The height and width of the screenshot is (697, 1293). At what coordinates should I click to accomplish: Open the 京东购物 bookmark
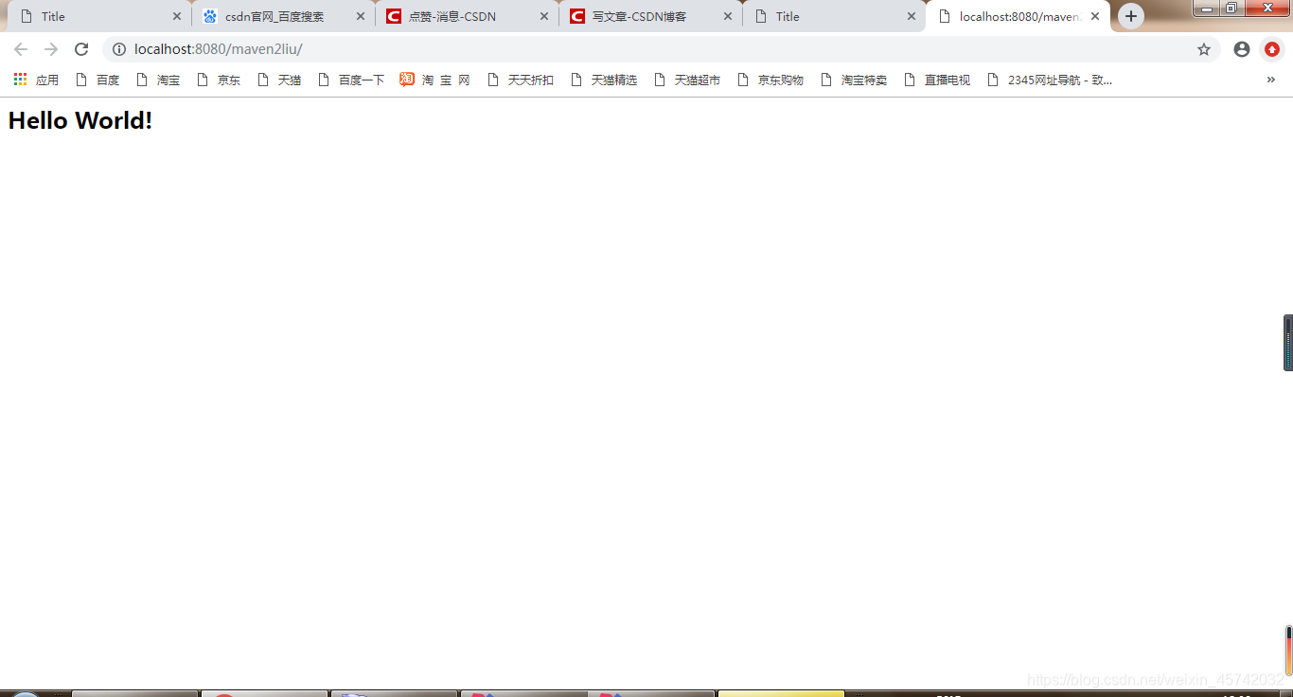tap(770, 80)
